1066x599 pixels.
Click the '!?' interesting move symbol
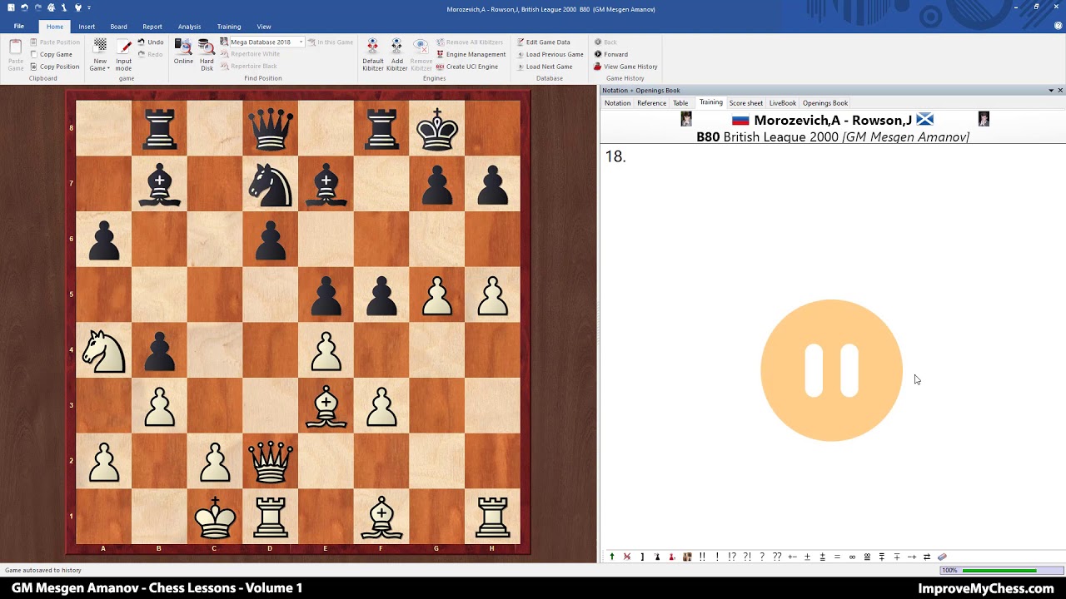[x=732, y=557]
